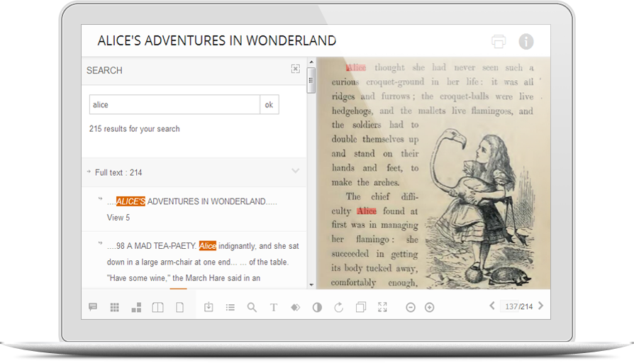Click the ok search button
The image size is (634, 363).
pyautogui.click(x=269, y=105)
